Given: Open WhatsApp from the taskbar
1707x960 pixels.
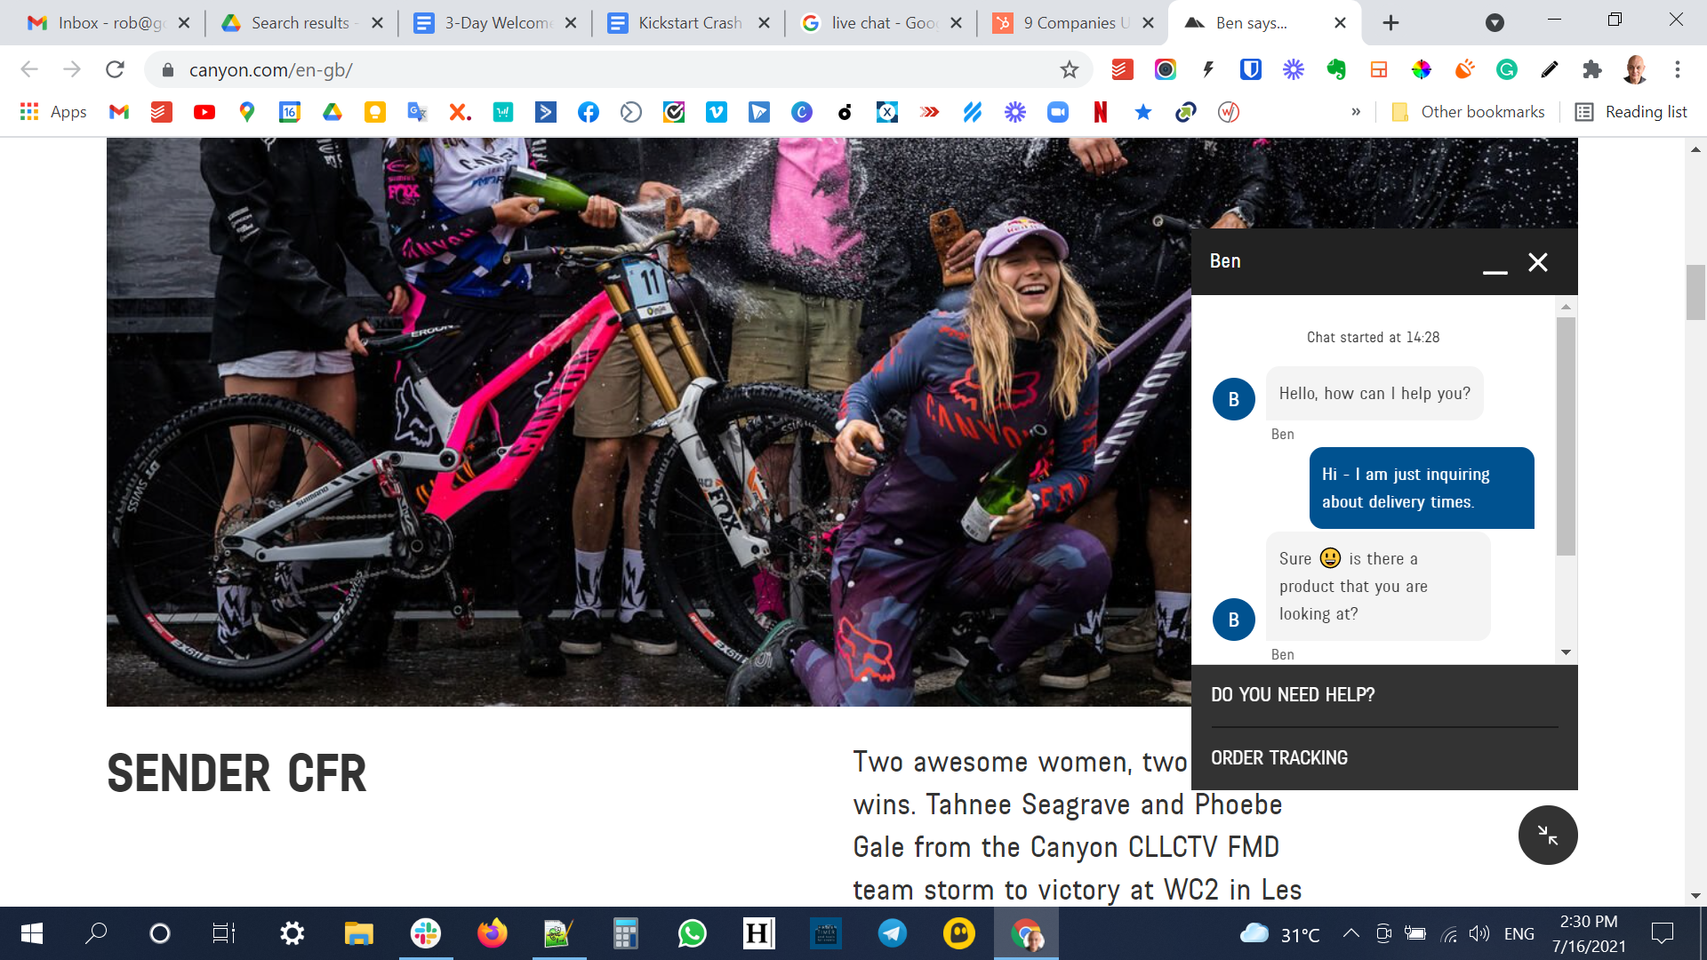Looking at the screenshot, I should (692, 933).
